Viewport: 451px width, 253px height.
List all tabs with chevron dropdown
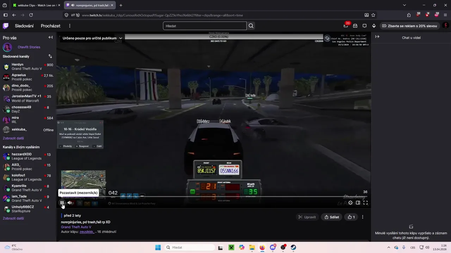click(404, 5)
